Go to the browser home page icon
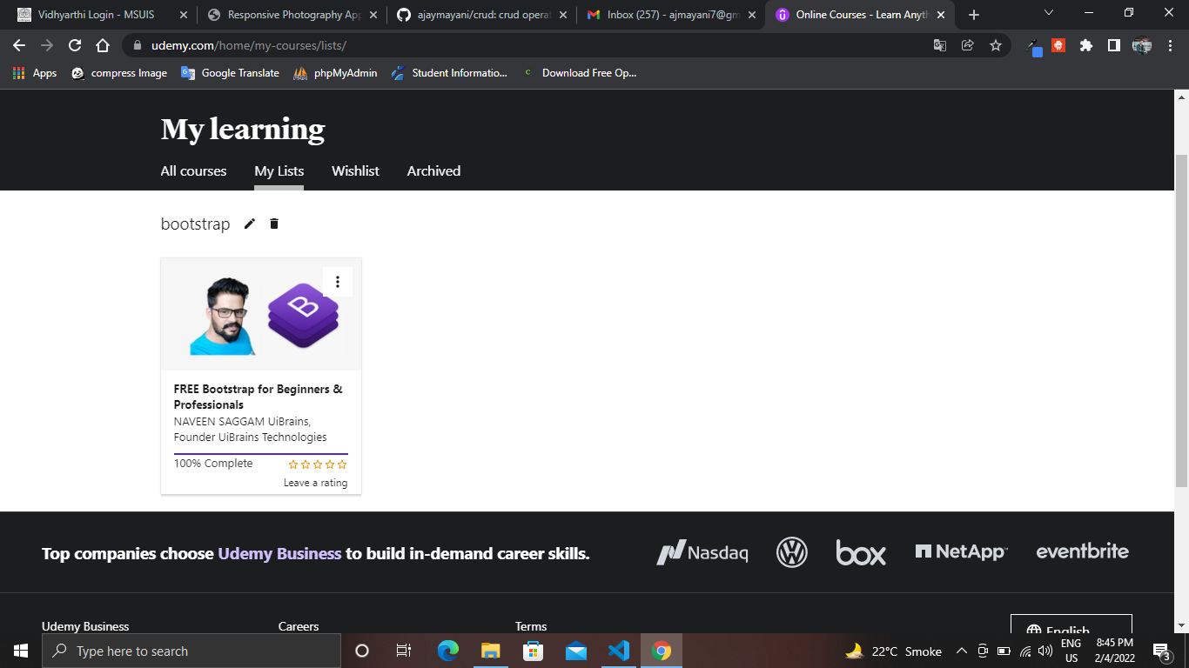This screenshot has height=668, width=1189. (103, 46)
